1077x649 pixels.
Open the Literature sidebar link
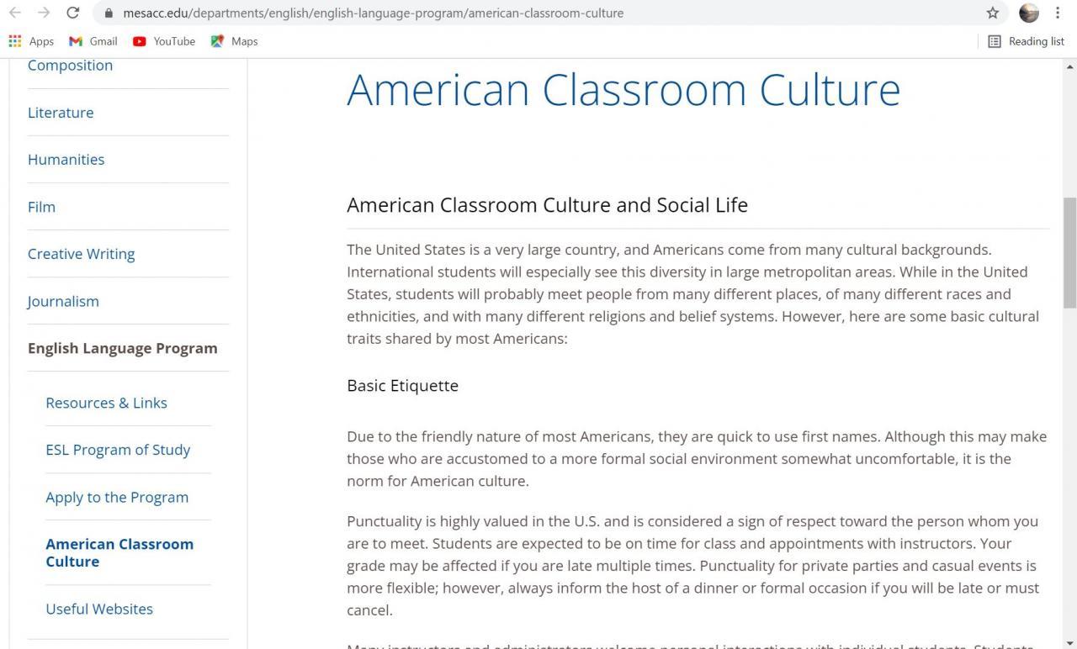(61, 113)
